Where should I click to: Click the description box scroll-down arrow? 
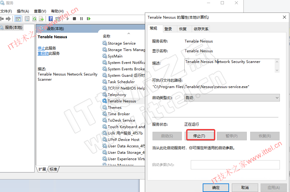277,70
